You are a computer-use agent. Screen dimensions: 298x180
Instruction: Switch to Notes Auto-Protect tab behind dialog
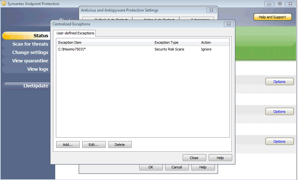[156, 18]
